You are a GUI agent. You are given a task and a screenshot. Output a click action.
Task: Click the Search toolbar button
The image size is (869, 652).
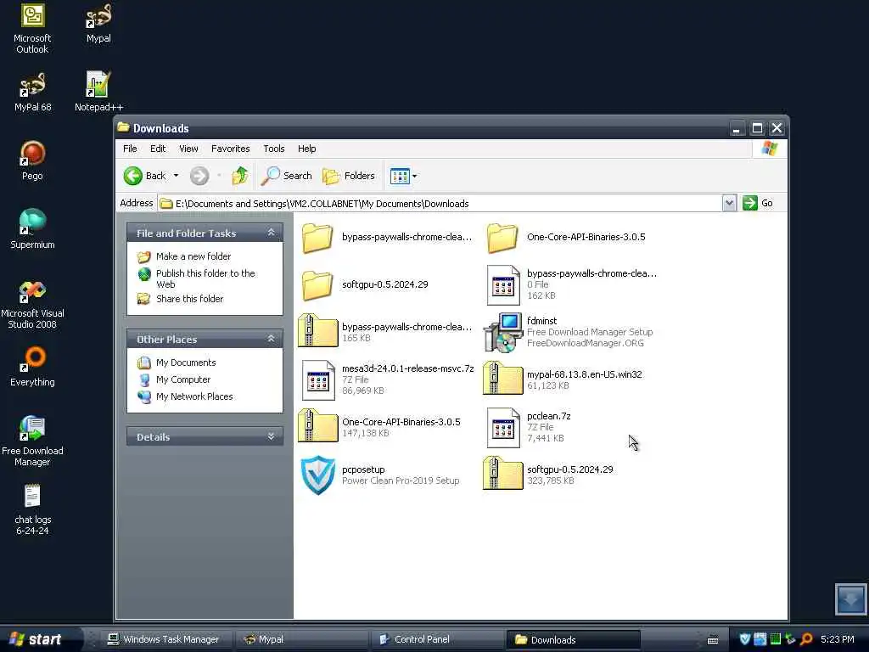(287, 176)
